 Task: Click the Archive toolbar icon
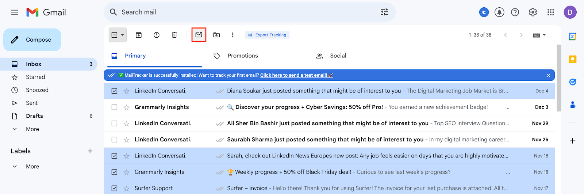click(x=139, y=35)
